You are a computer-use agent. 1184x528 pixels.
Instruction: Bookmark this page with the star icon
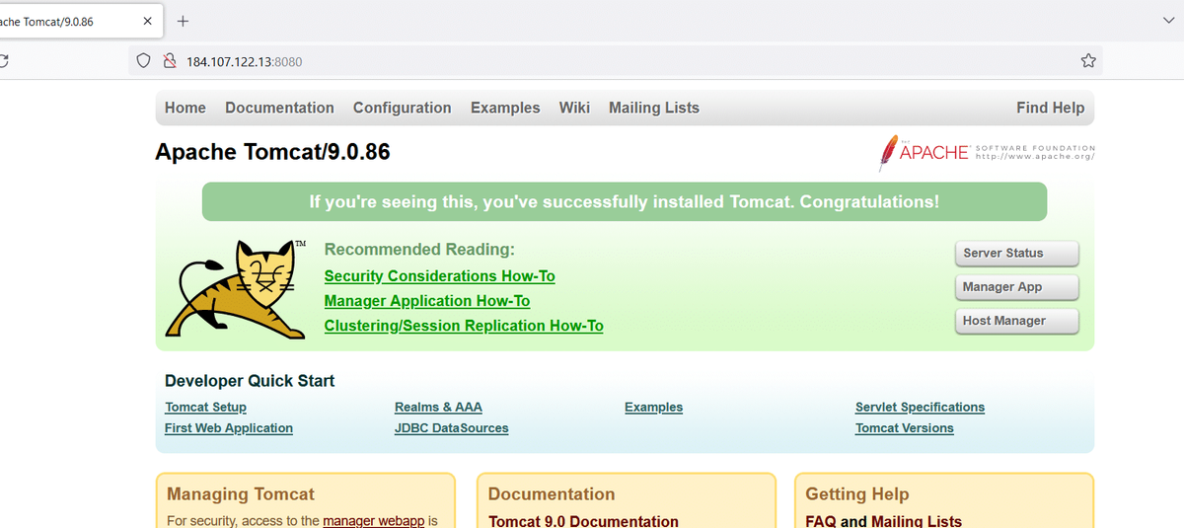click(x=1088, y=61)
